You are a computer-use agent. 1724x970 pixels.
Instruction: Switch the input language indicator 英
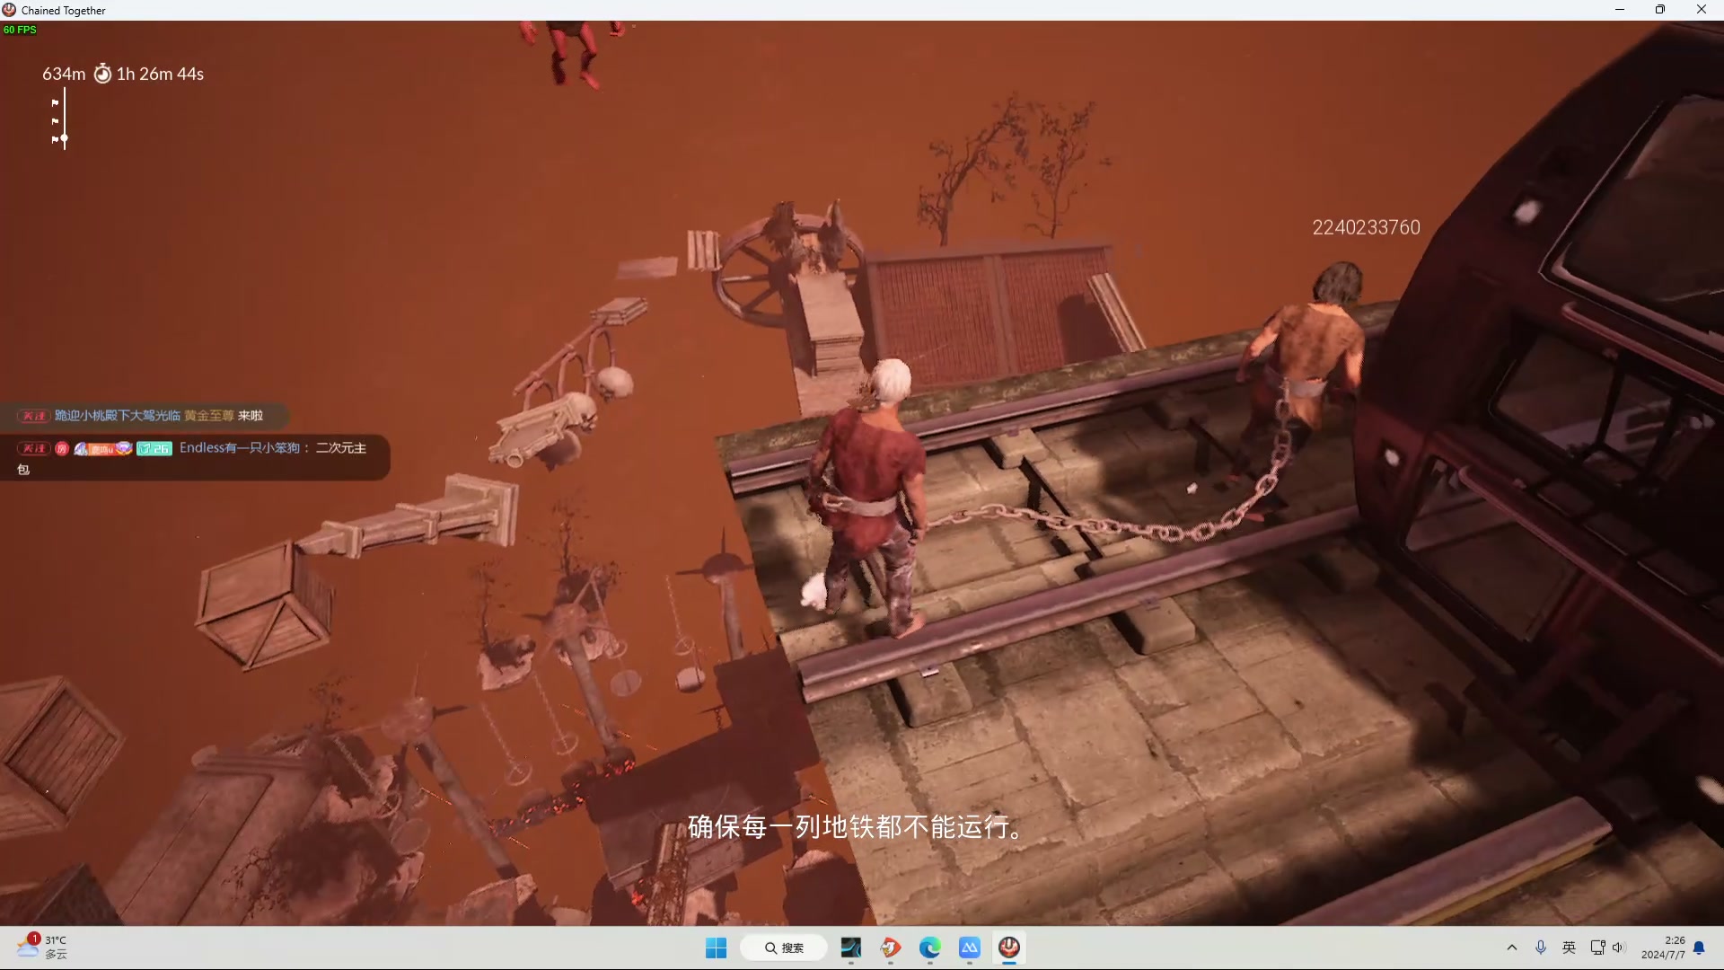(1570, 948)
